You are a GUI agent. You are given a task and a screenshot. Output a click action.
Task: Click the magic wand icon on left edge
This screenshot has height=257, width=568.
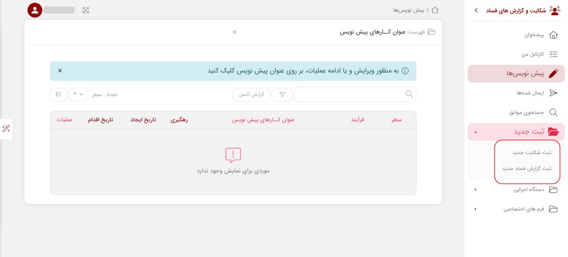[x=6, y=129]
